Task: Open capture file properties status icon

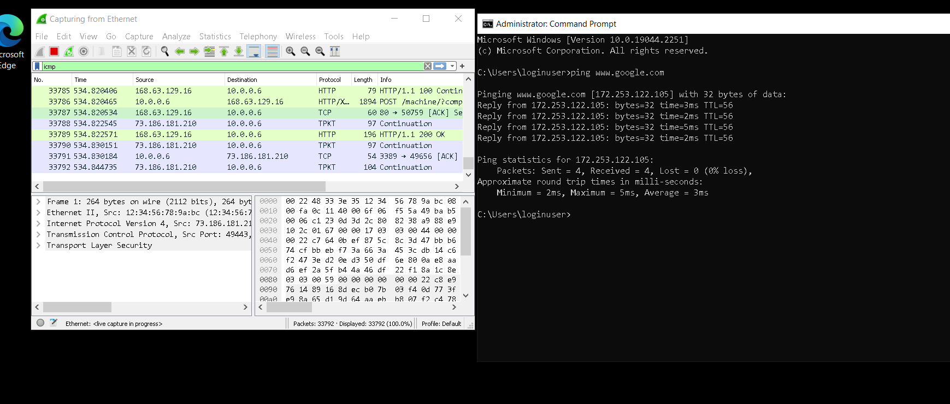Action: 54,323
